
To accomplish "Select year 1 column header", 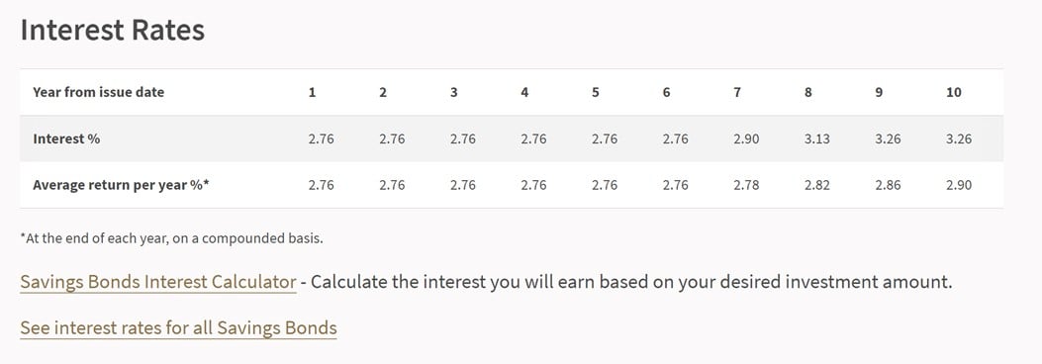I will pyautogui.click(x=312, y=92).
